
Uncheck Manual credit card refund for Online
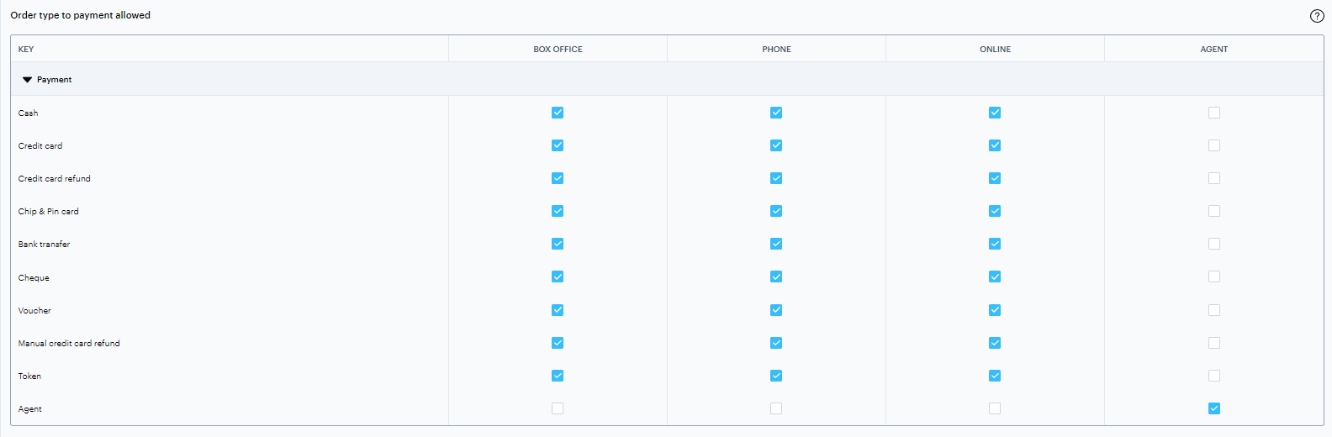995,343
